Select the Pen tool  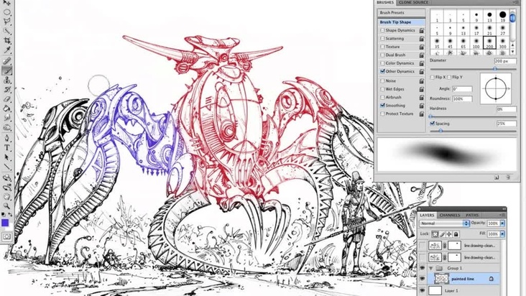point(6,138)
